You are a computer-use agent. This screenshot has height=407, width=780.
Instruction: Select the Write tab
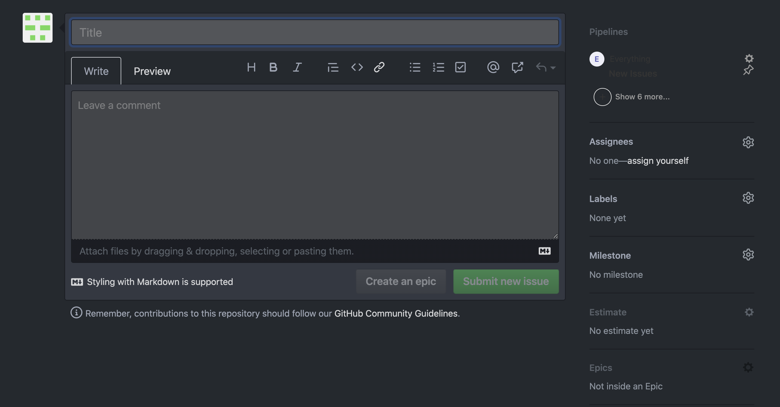(96, 71)
